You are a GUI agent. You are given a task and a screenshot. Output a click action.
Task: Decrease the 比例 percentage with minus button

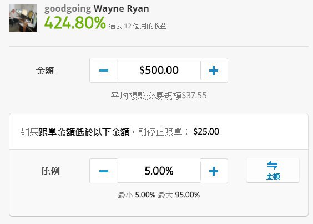pyautogui.click(x=103, y=171)
